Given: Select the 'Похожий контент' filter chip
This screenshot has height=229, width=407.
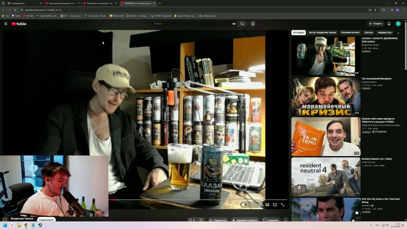Looking at the screenshot, I should pos(350,32).
